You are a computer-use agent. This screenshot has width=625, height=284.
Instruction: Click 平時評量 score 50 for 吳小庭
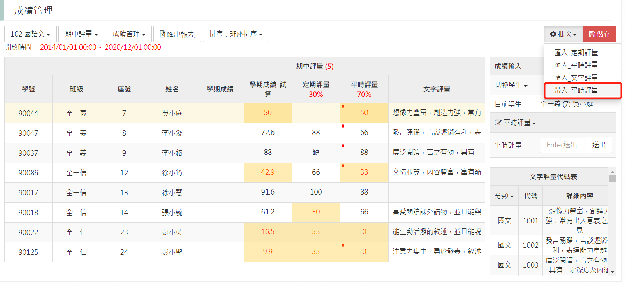pyautogui.click(x=364, y=113)
